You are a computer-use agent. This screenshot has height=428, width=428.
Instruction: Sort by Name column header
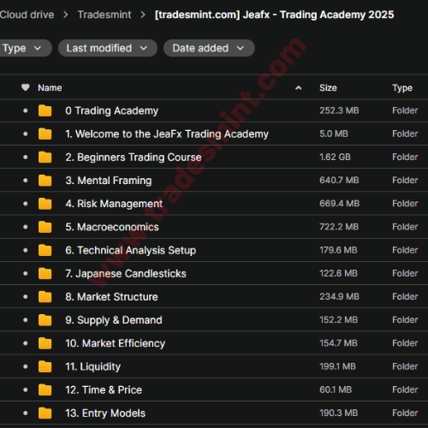click(50, 87)
